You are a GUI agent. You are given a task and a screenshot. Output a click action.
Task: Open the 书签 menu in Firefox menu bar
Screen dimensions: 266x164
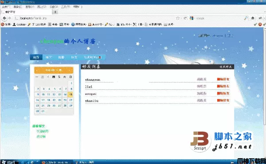(x=54, y=7)
